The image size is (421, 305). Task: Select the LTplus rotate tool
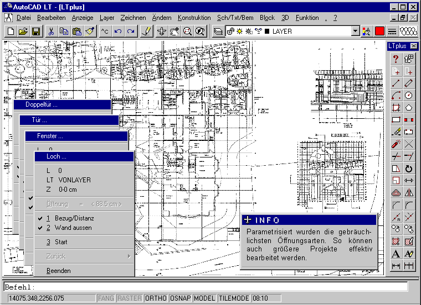[409, 169]
